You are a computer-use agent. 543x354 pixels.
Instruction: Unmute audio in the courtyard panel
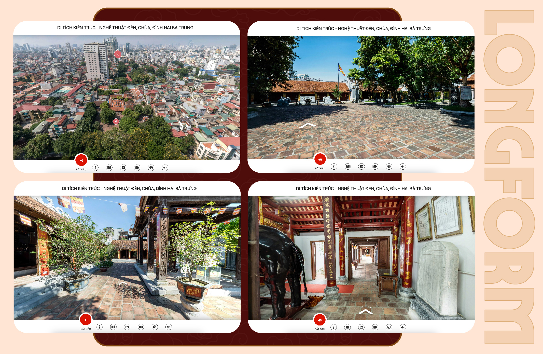tap(403, 167)
